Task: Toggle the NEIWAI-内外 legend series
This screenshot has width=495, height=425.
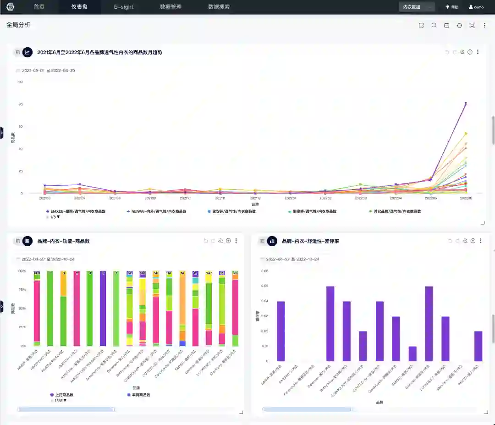Action: point(157,211)
